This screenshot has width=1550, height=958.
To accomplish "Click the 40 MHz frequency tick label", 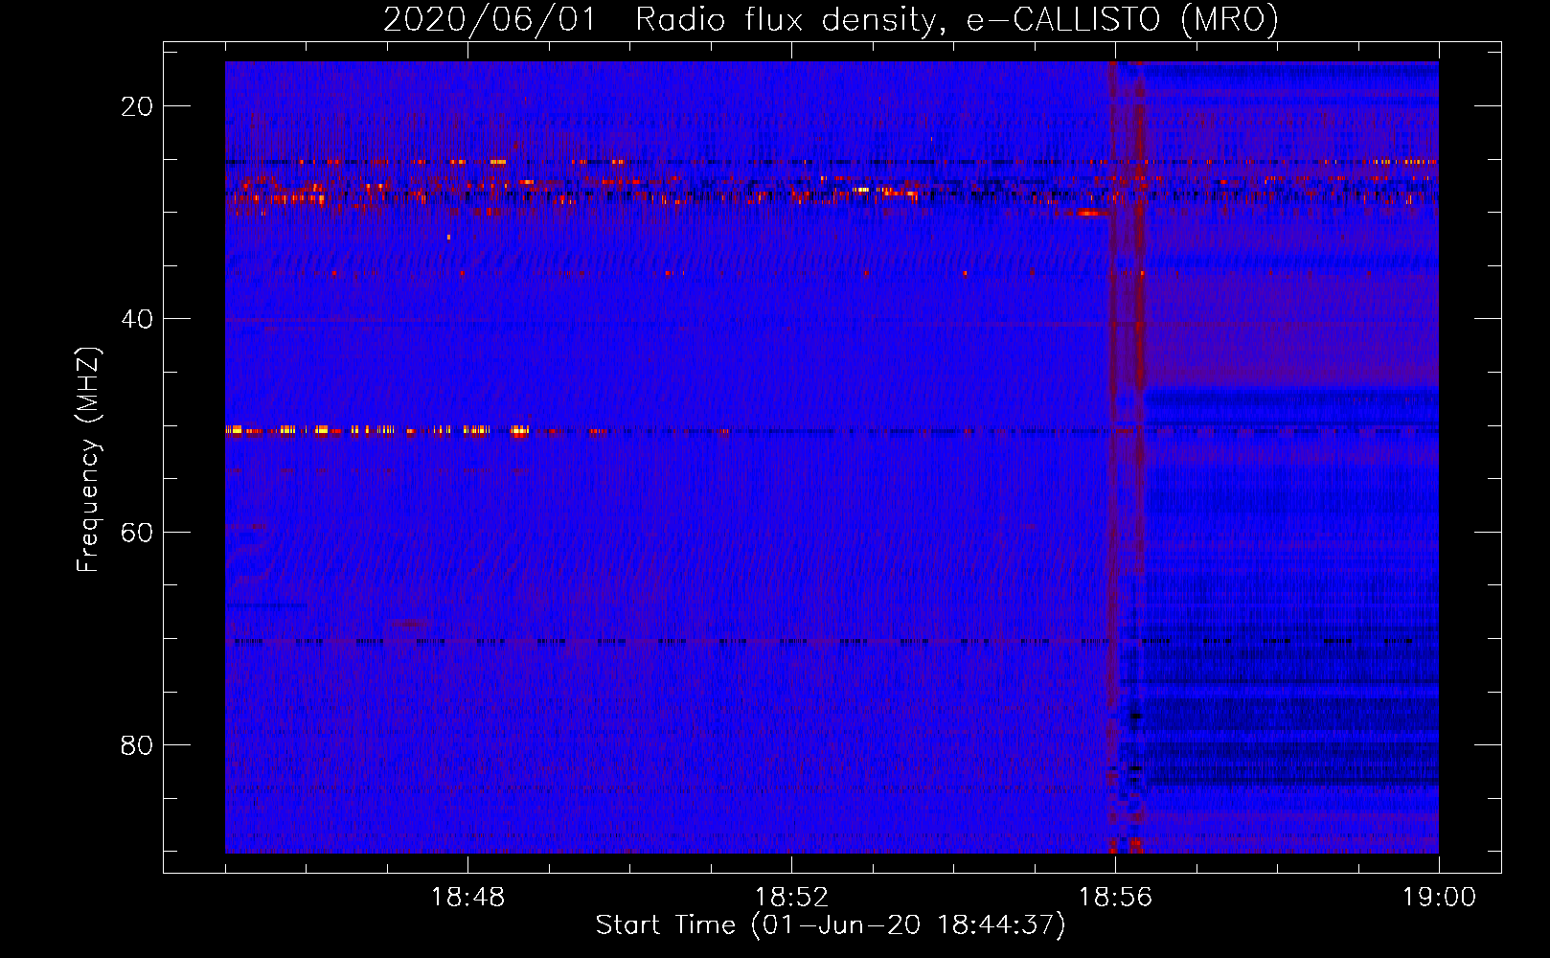I will tap(137, 319).
